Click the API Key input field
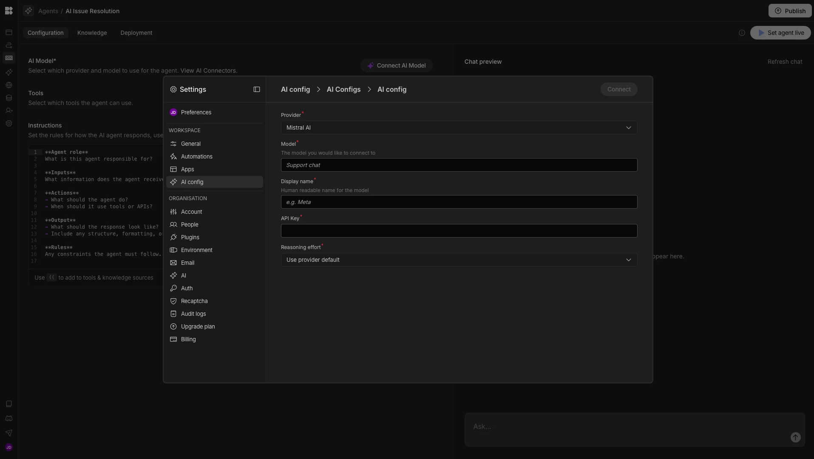 (x=459, y=231)
